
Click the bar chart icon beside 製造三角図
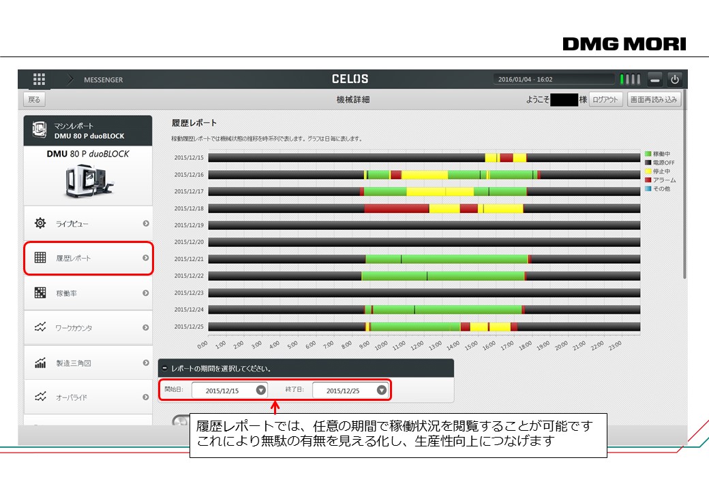tap(40, 362)
